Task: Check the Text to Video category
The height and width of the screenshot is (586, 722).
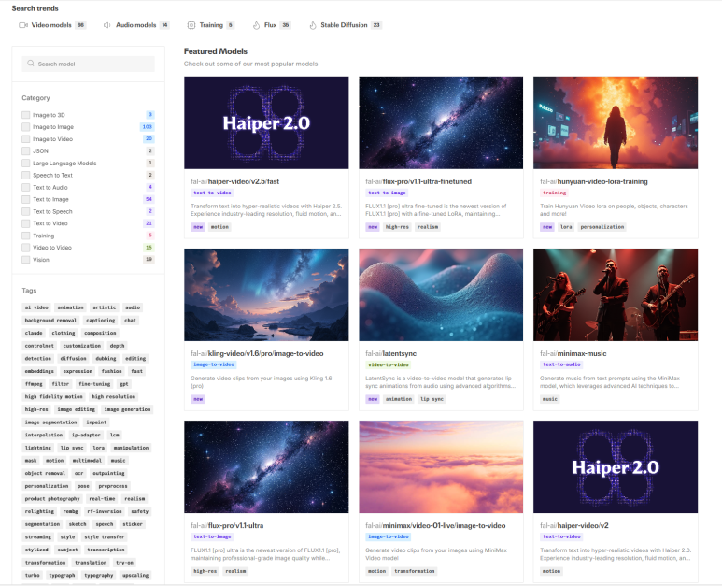Action: click(26, 223)
